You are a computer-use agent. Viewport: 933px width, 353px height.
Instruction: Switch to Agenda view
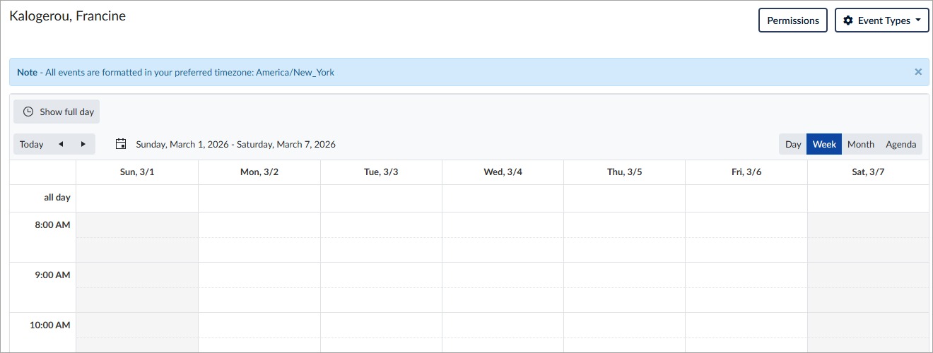pyautogui.click(x=901, y=144)
